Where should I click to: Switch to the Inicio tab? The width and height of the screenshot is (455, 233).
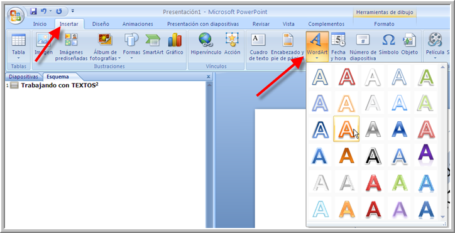40,24
